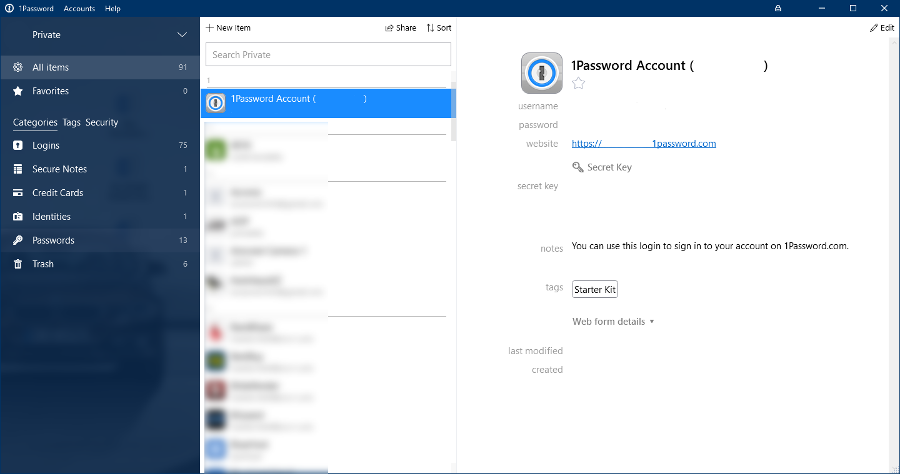Switch to Tags tab
Screen dimensions: 900x474
click(71, 122)
